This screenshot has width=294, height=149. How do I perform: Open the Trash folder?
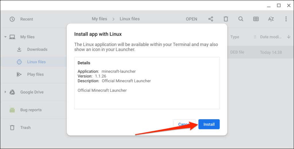[25, 128]
